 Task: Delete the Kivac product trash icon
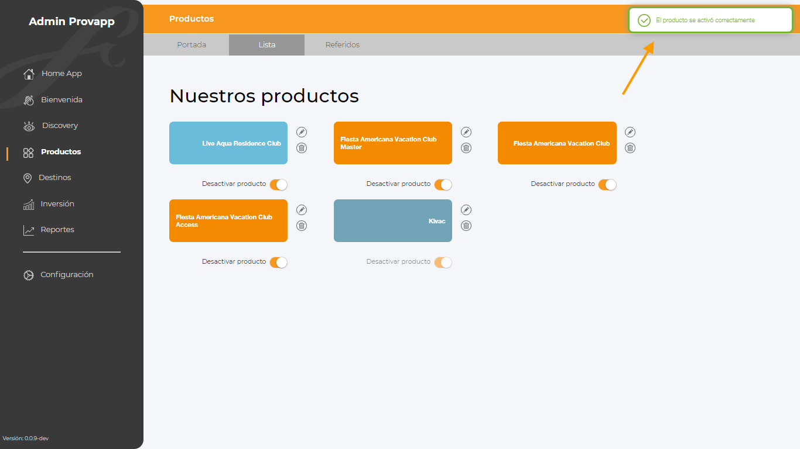pos(466,226)
